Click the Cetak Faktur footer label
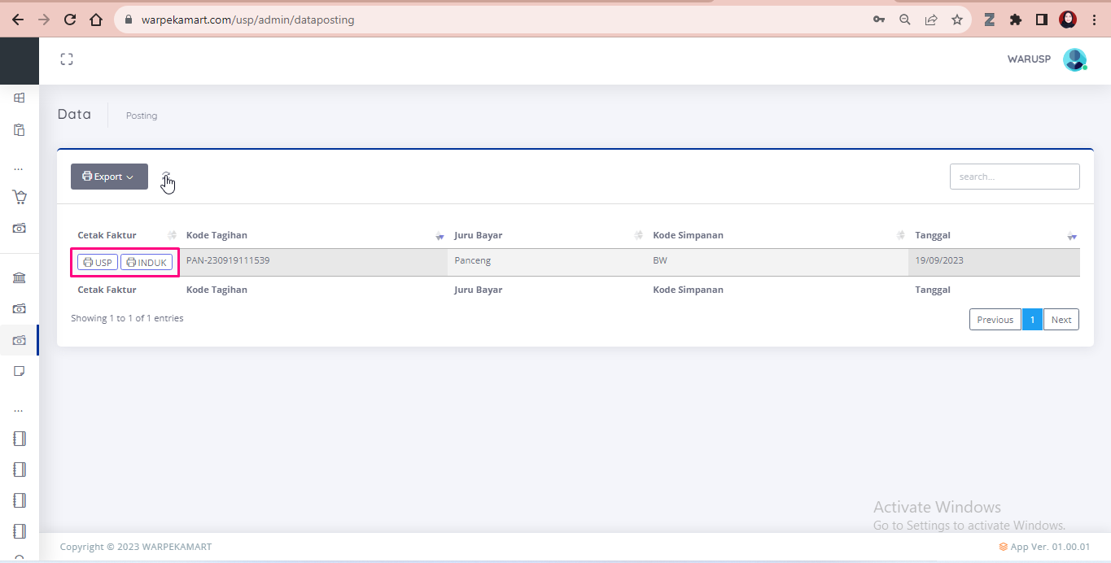The image size is (1111, 563). click(107, 290)
